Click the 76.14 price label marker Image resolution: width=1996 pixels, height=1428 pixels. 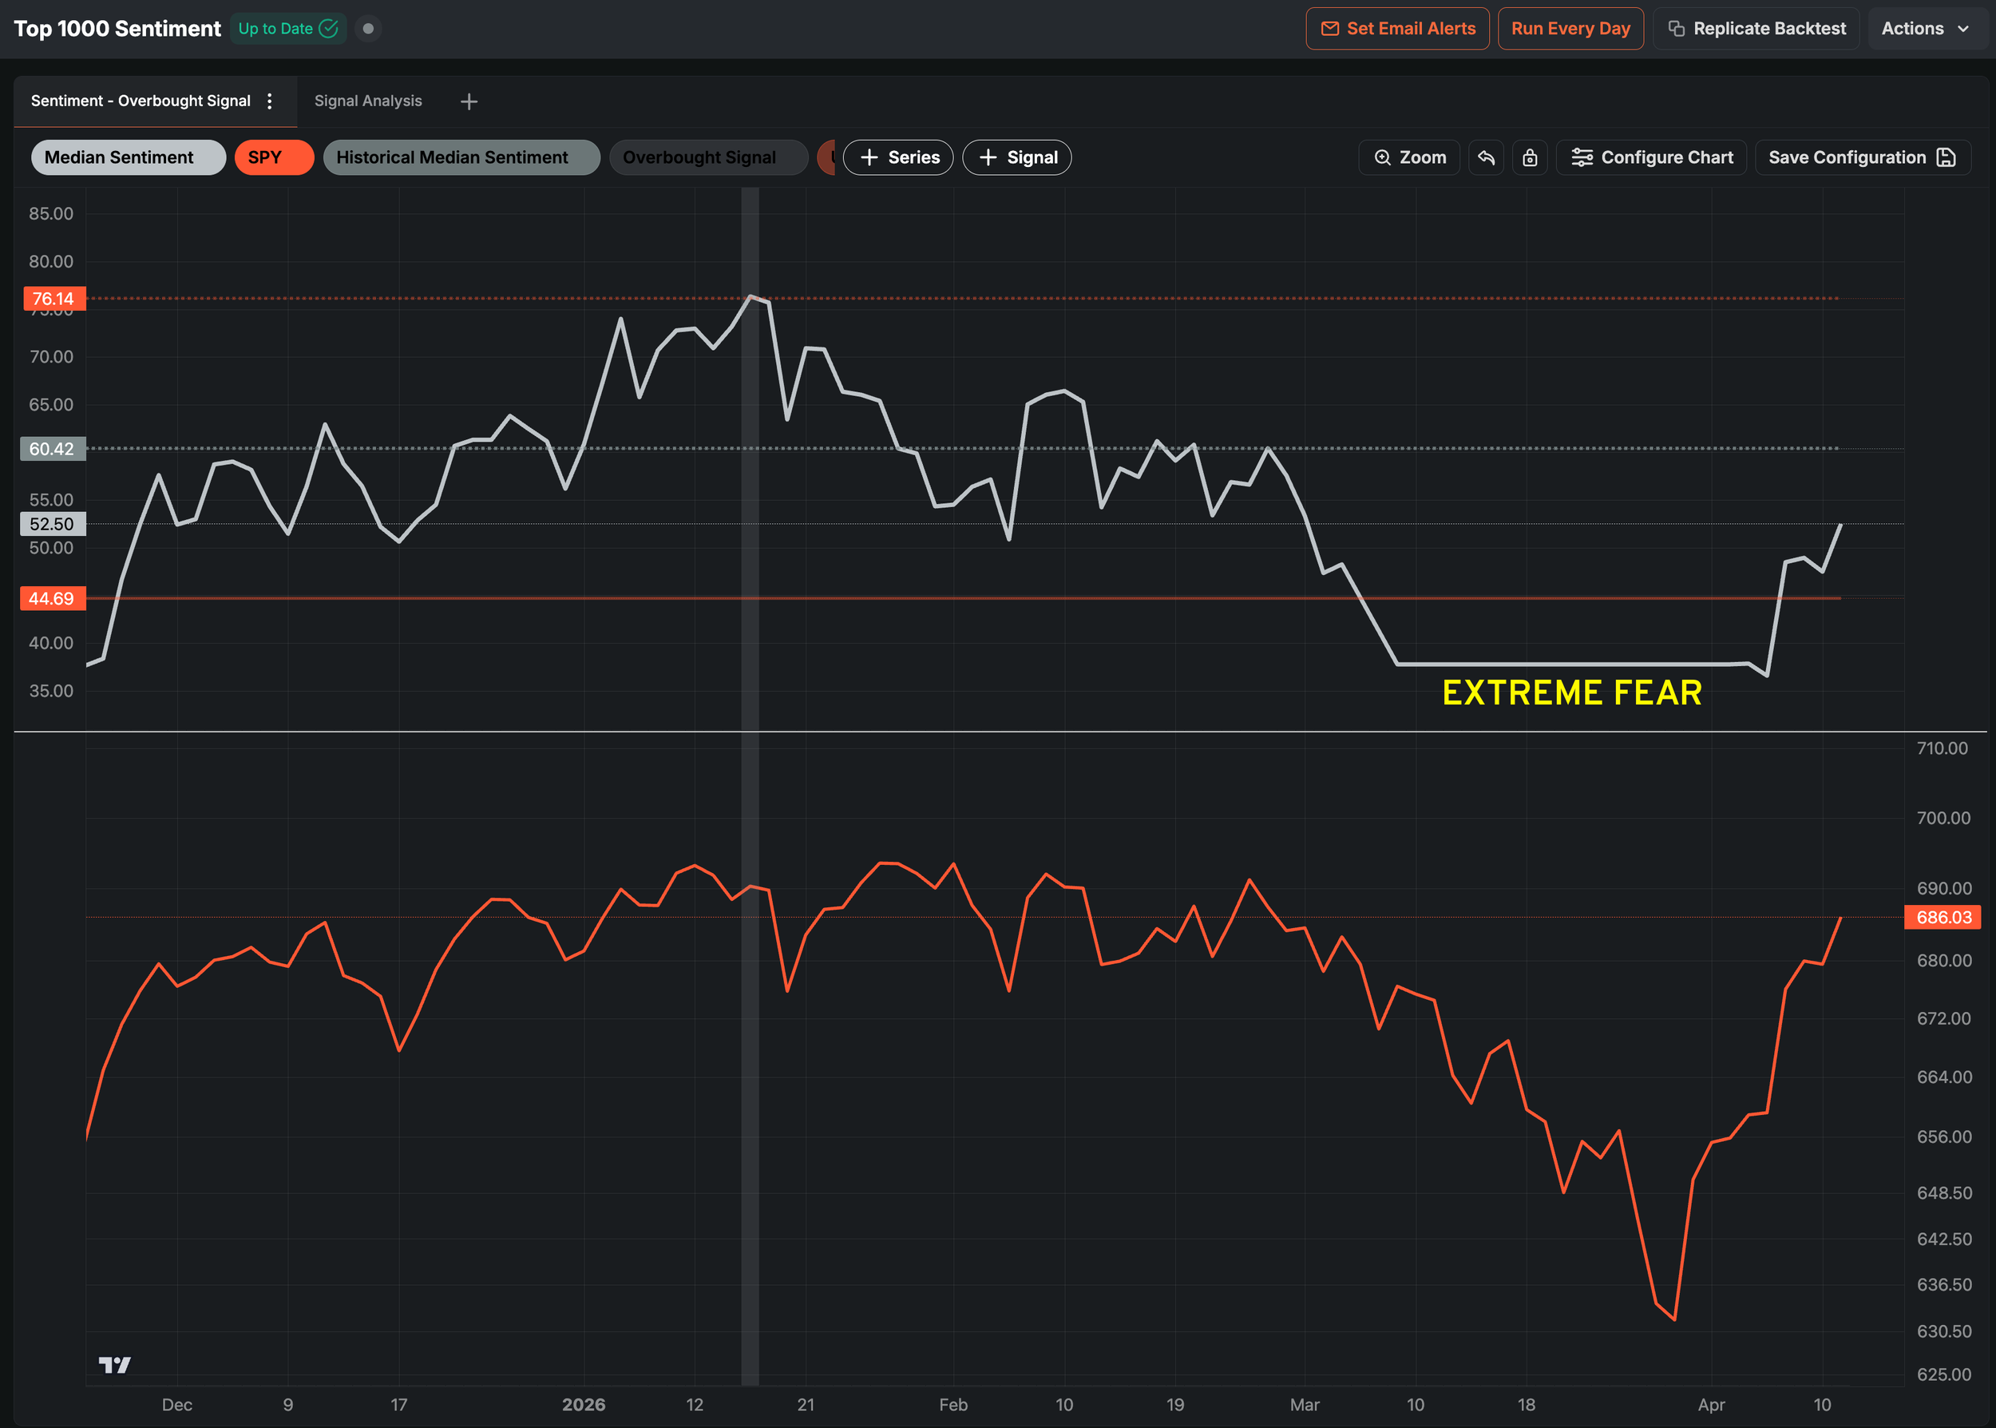point(53,299)
